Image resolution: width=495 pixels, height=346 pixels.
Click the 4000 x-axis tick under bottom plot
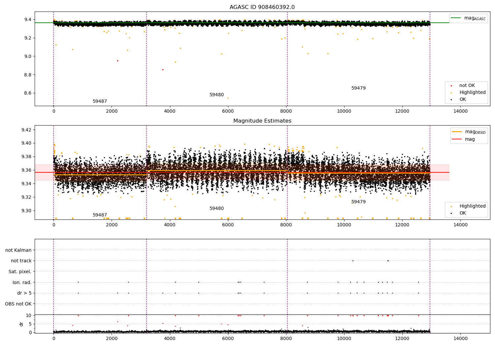pyautogui.click(x=170, y=339)
